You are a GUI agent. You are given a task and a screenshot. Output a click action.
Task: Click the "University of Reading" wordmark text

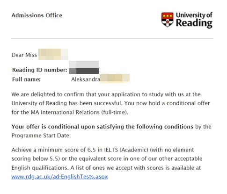coord(194,20)
